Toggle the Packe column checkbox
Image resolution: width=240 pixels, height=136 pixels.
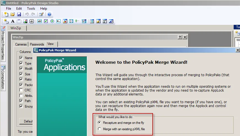pos(21,85)
